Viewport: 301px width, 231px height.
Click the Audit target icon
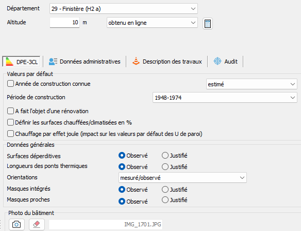(218, 61)
